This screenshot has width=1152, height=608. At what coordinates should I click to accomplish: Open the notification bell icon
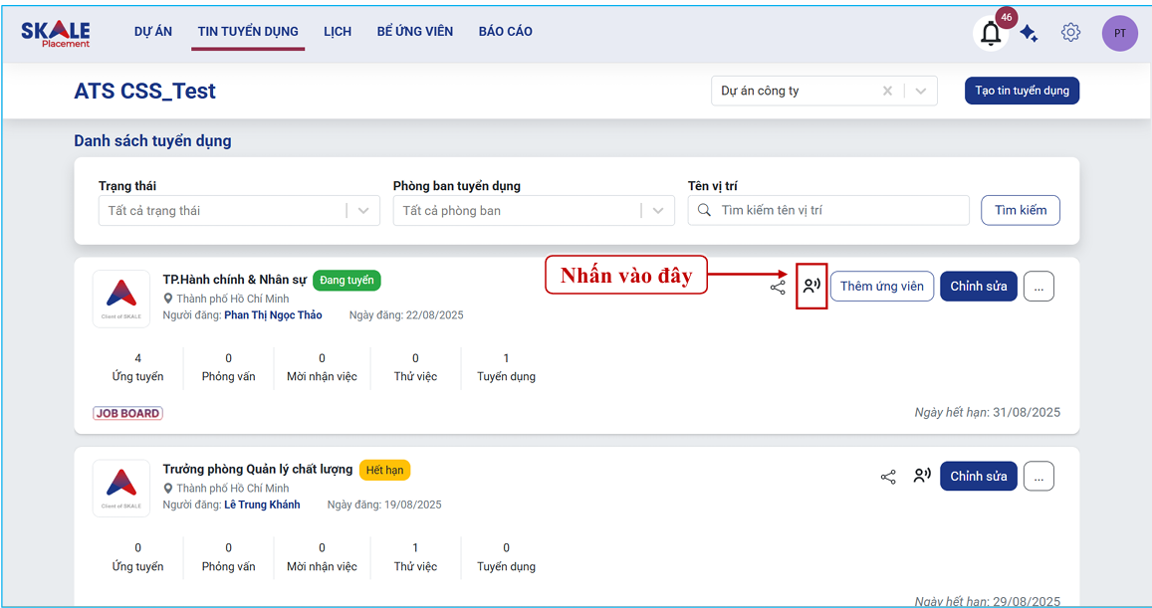coord(991,34)
